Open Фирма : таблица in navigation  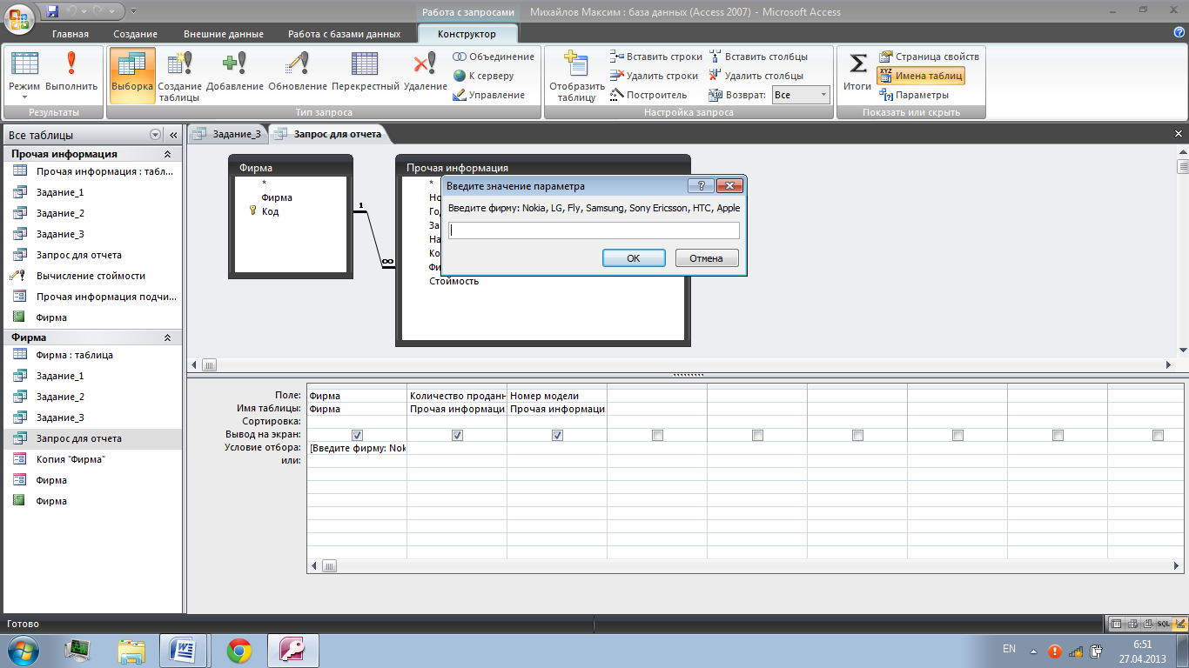coord(75,355)
